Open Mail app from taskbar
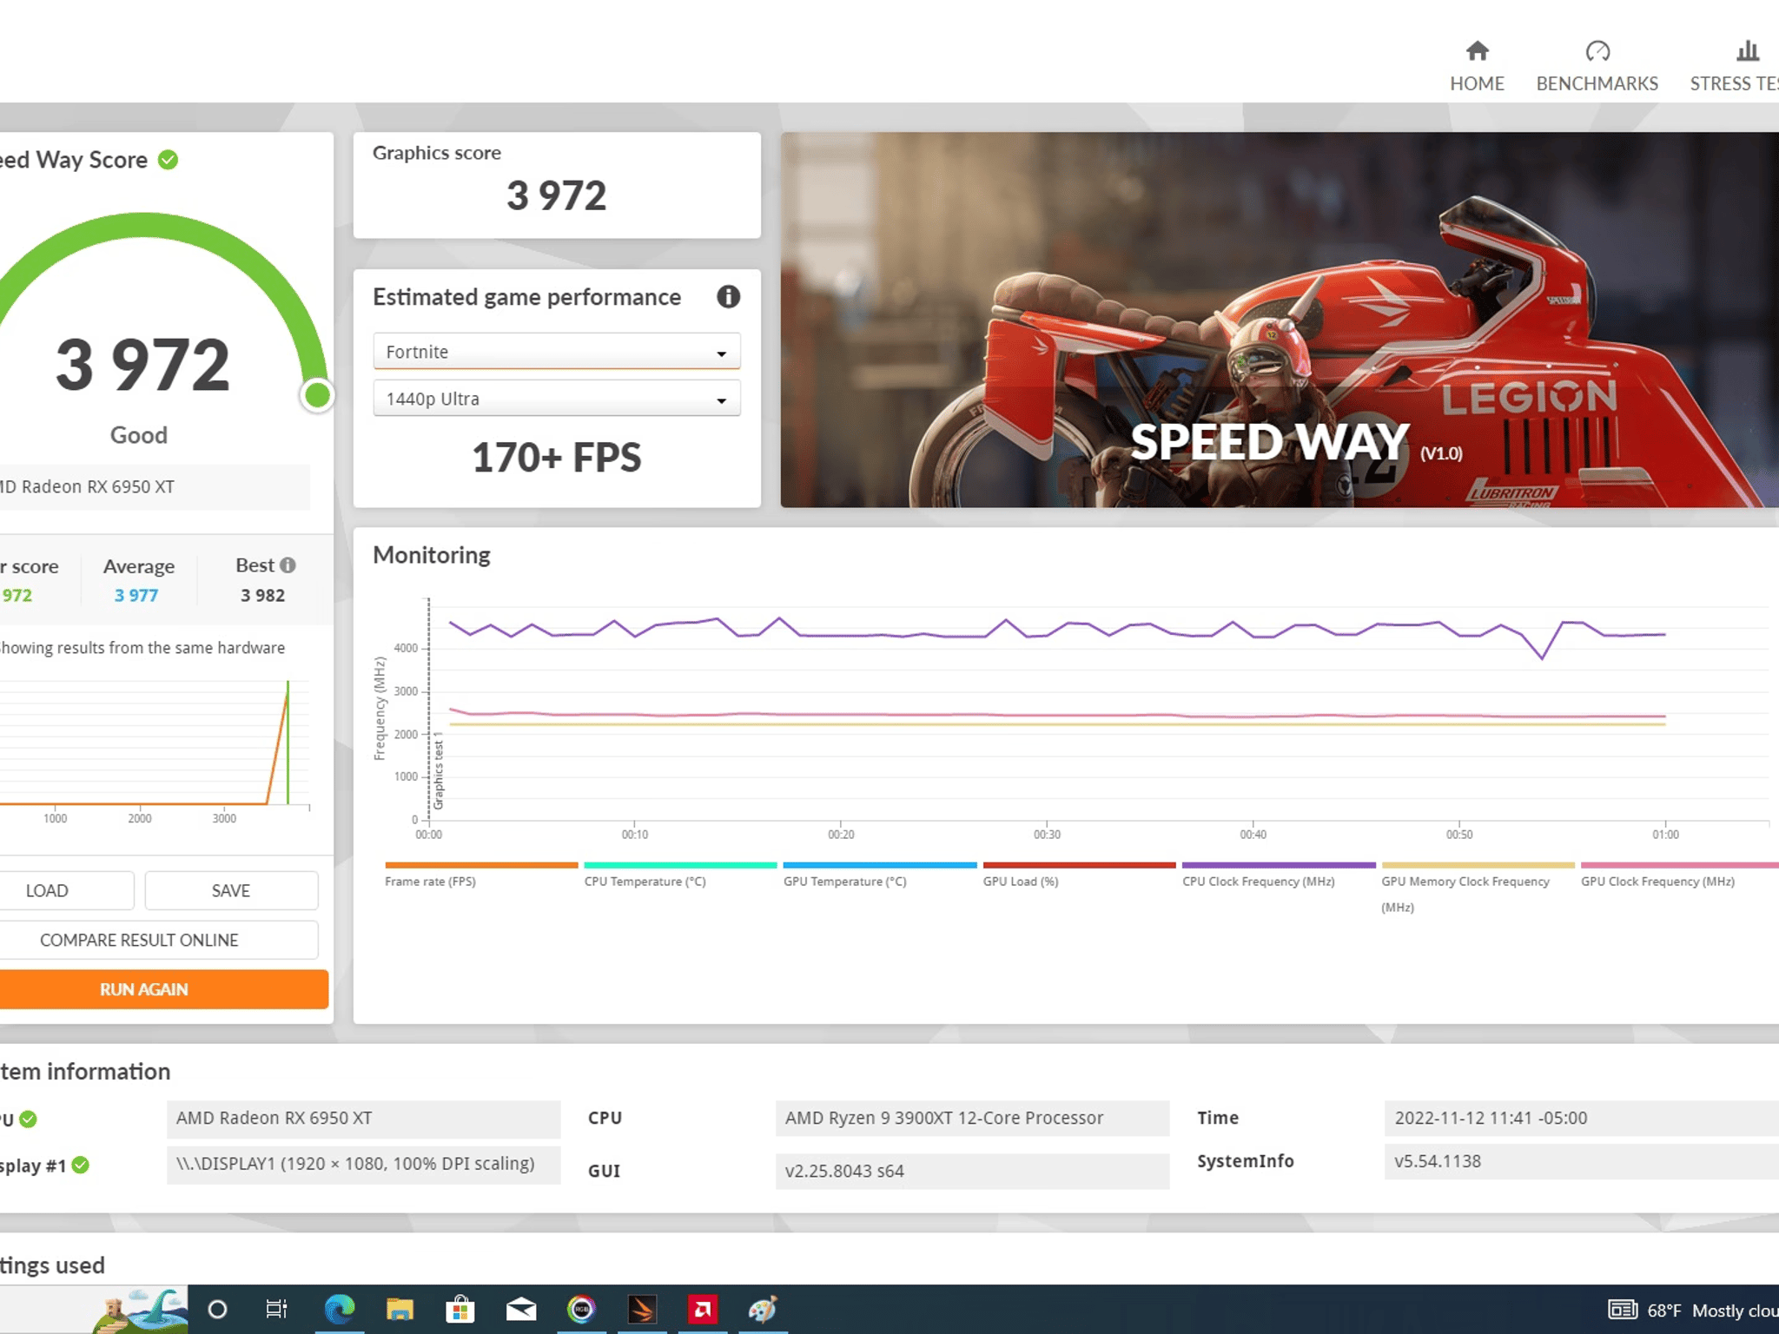 point(521,1309)
